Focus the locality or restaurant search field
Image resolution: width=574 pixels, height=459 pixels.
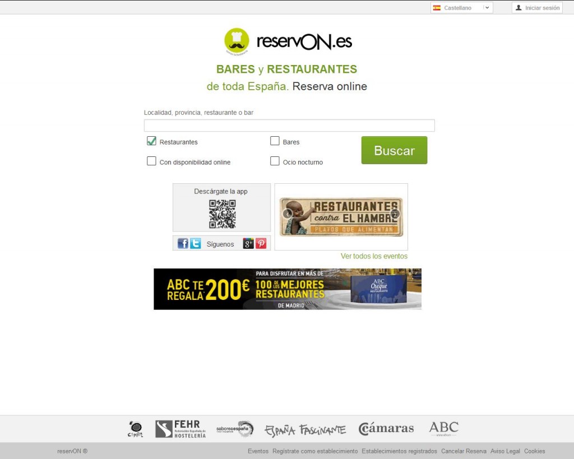pyautogui.click(x=289, y=125)
